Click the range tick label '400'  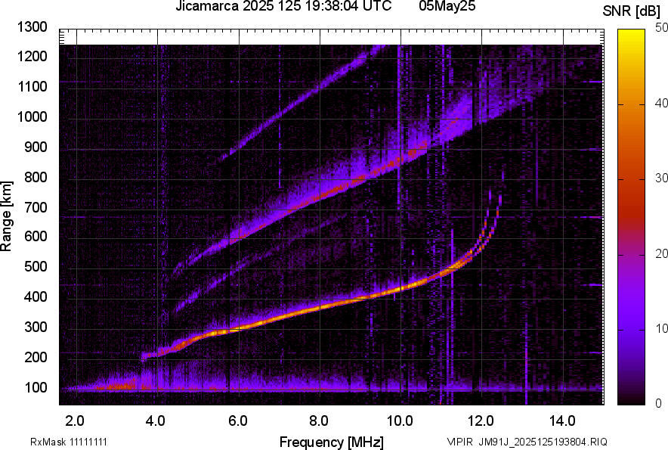click(x=36, y=296)
